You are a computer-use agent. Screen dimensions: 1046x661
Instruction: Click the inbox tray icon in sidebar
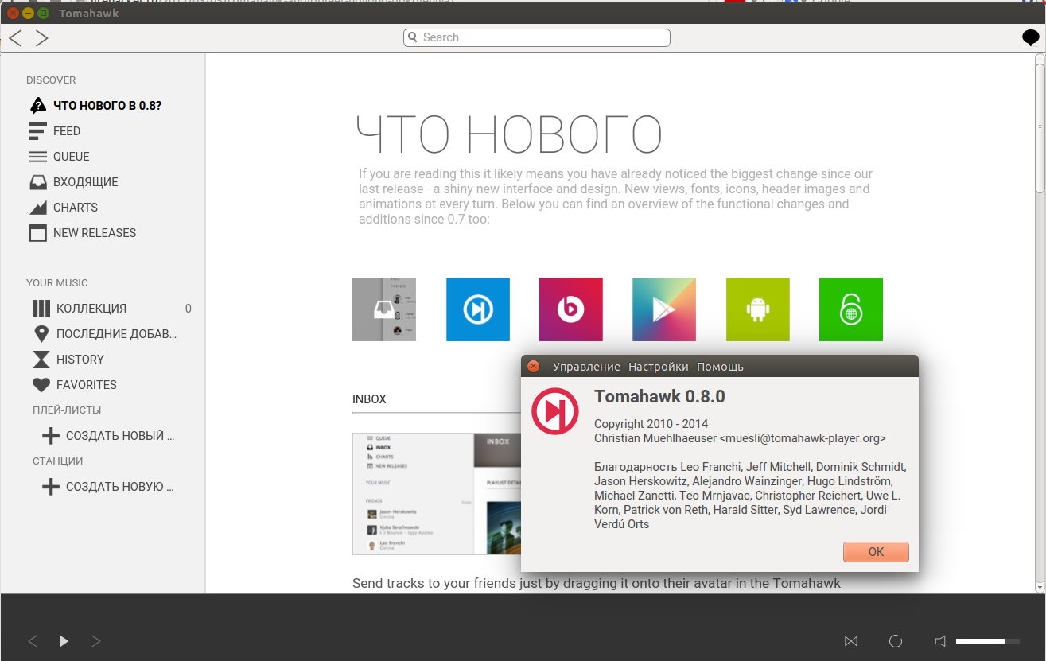38,182
